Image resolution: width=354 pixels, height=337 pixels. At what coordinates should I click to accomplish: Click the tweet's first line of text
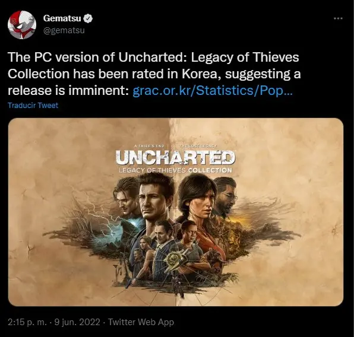[x=153, y=58]
